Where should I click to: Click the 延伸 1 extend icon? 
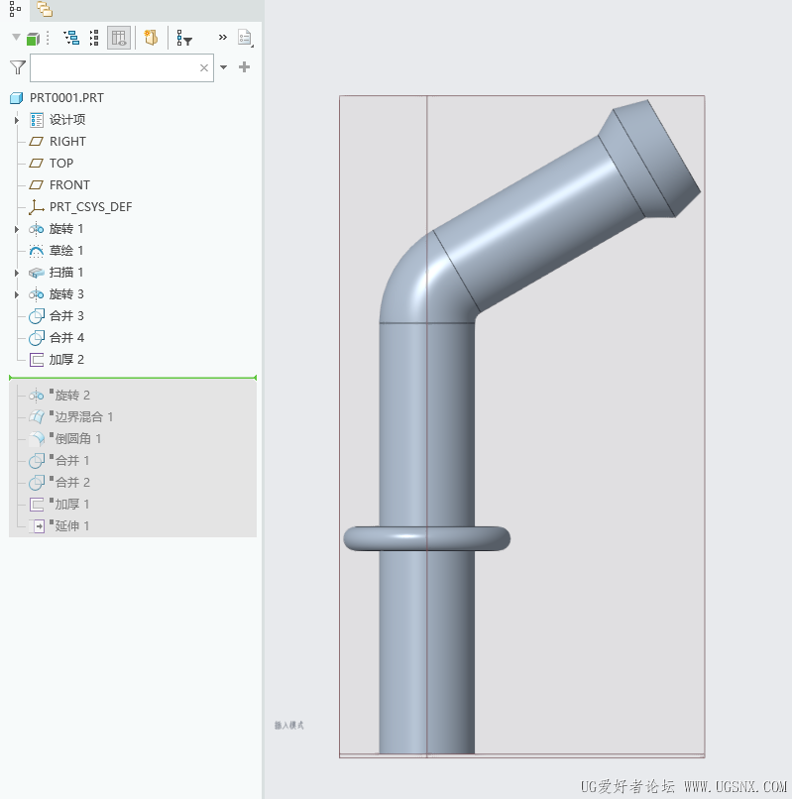tap(38, 525)
